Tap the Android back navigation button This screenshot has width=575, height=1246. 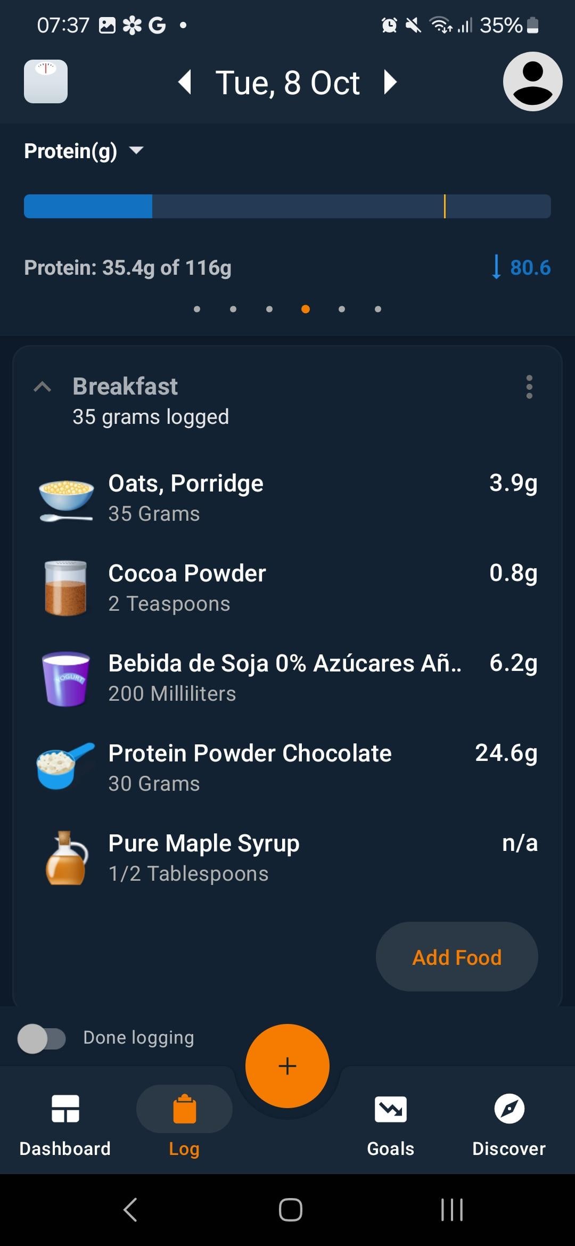point(130,1210)
